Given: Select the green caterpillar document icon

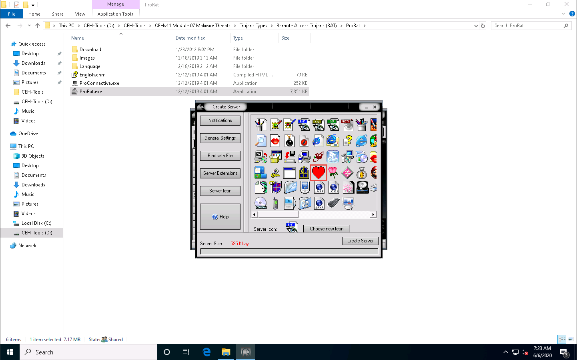Looking at the screenshot, I should (261, 187).
